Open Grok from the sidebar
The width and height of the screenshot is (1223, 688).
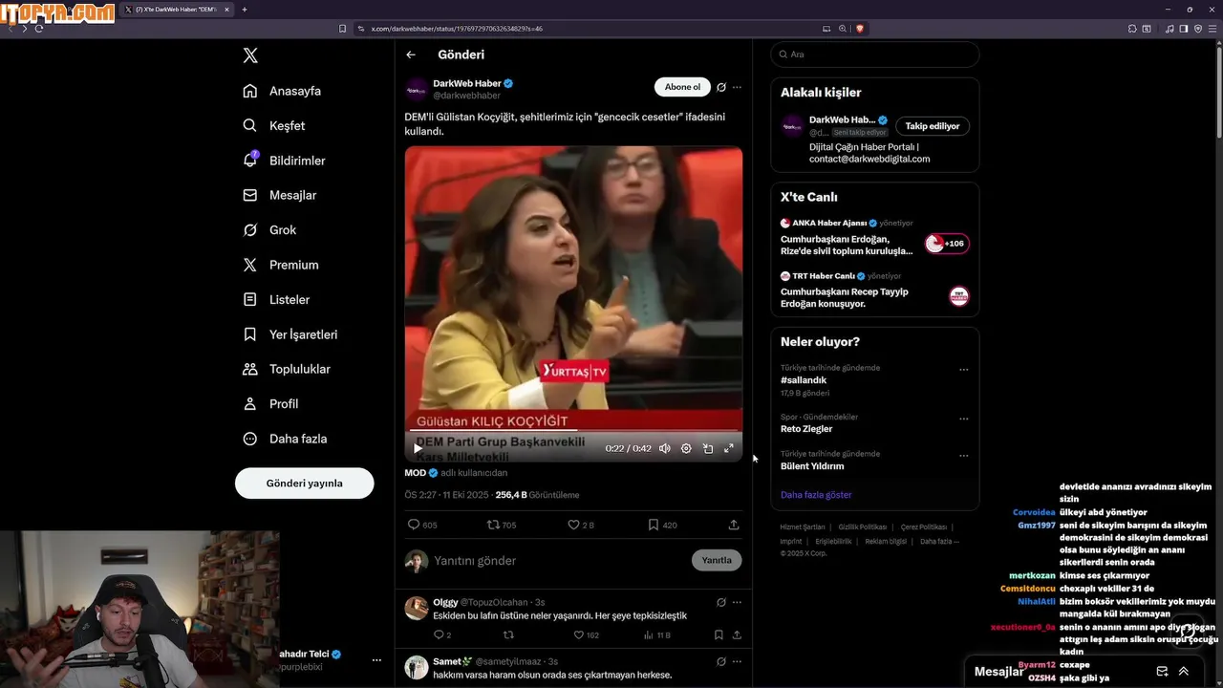pyautogui.click(x=269, y=229)
